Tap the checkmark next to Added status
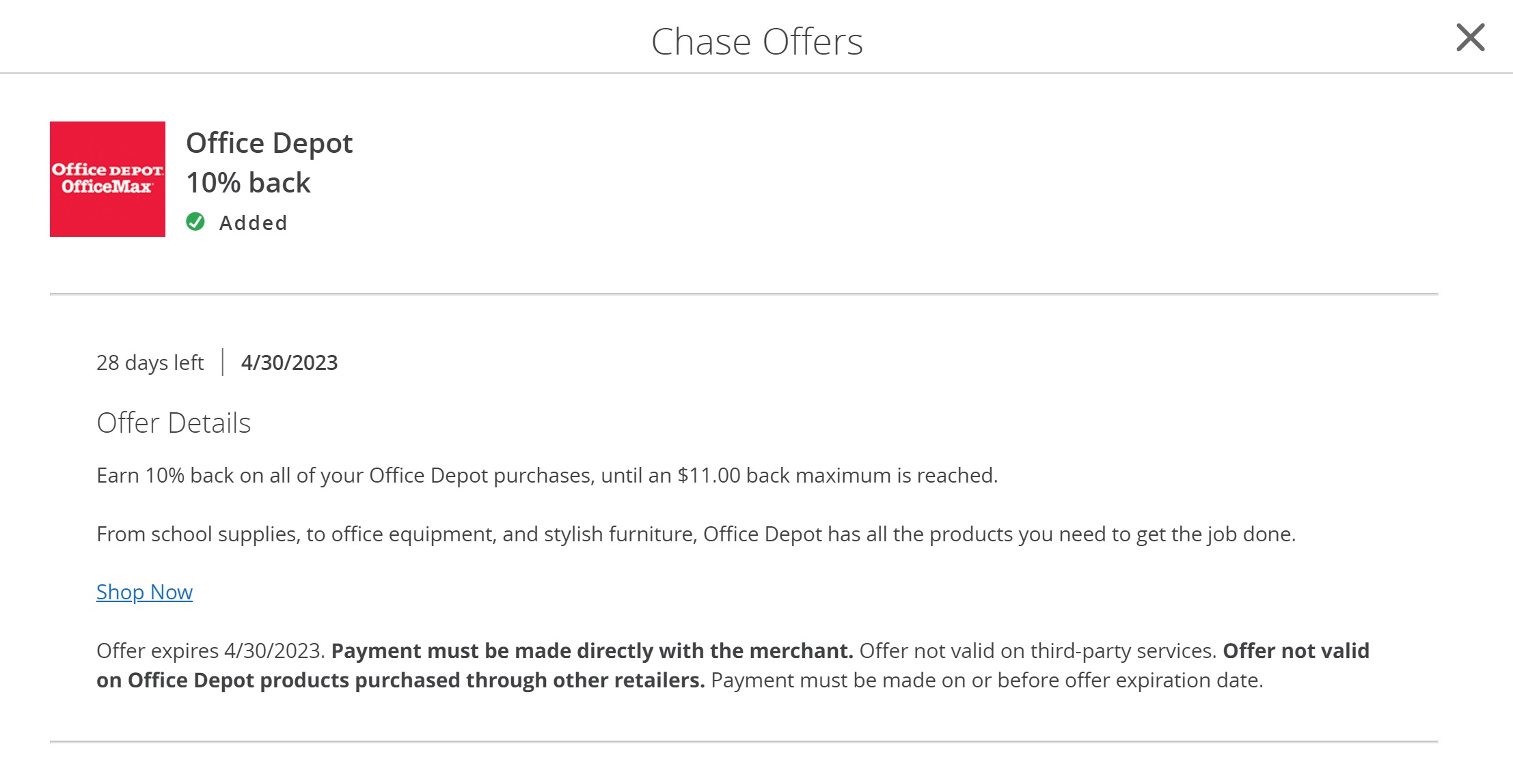Viewport: 1513px width, 757px height. 196,222
